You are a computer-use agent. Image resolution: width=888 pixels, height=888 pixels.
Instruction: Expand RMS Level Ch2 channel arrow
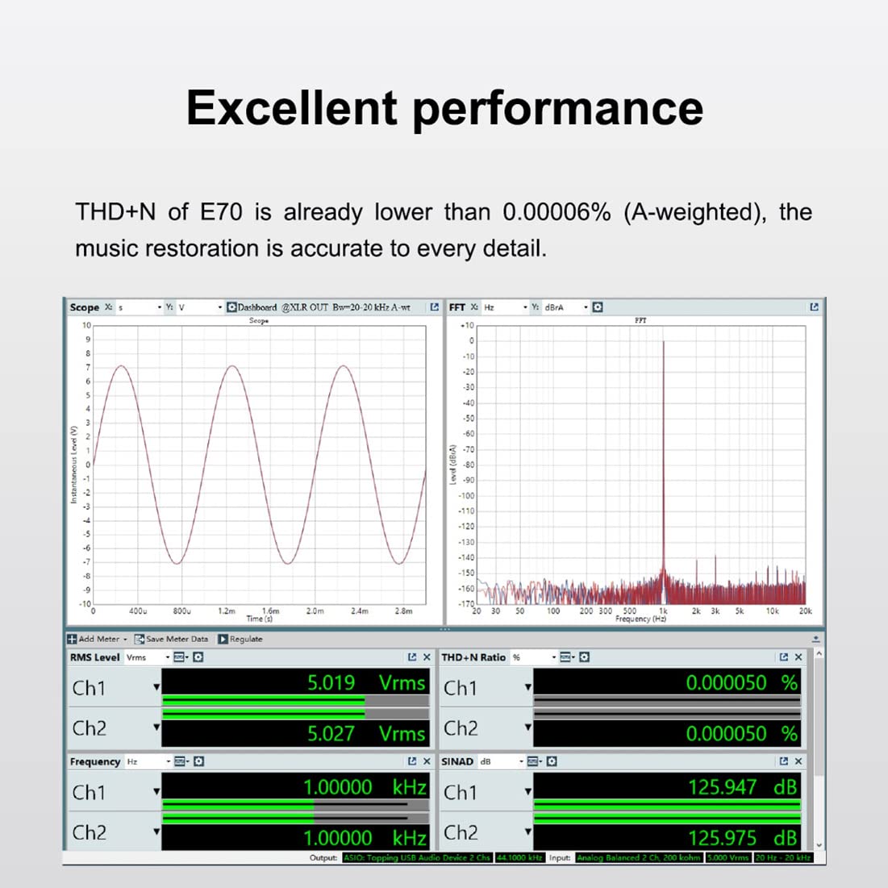pos(156,727)
